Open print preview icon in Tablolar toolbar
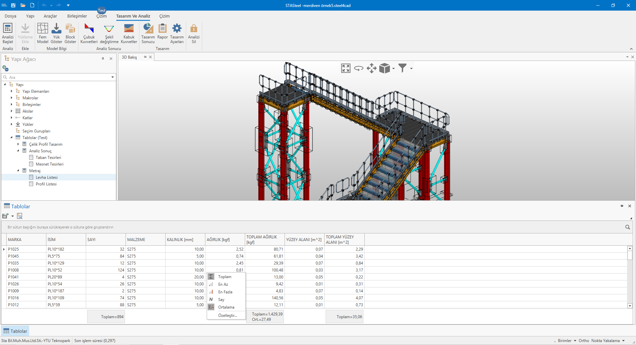 click(20, 216)
